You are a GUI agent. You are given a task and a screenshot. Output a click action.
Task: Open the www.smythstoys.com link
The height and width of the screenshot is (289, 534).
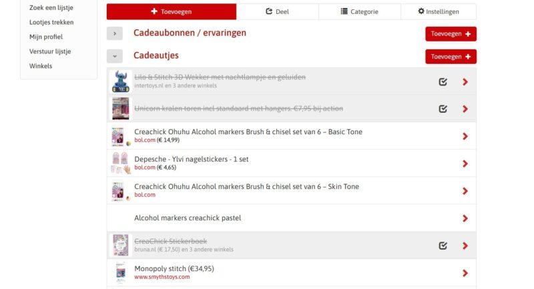[162, 276]
